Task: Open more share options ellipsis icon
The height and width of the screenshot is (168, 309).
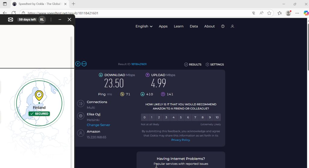Action: coord(84,64)
